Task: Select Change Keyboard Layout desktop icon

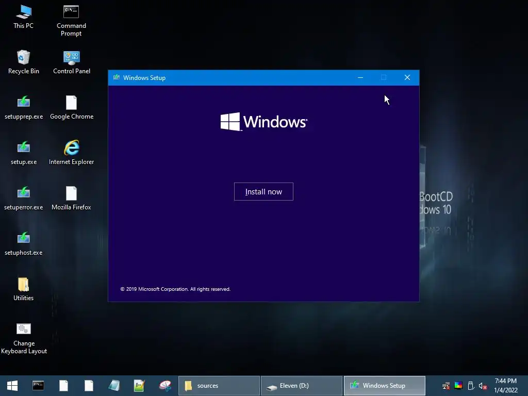Action: click(24, 338)
